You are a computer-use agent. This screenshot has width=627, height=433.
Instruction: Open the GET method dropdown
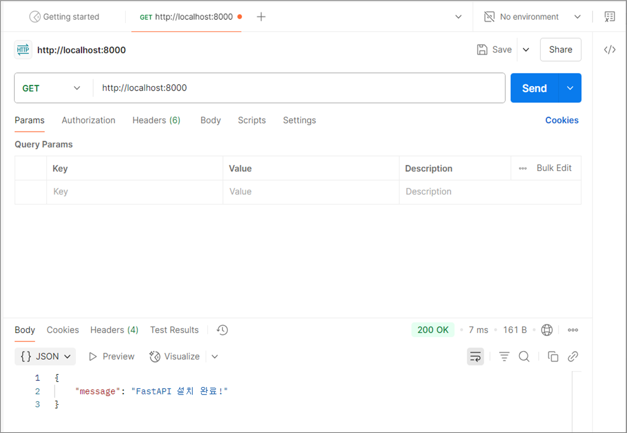(x=51, y=88)
